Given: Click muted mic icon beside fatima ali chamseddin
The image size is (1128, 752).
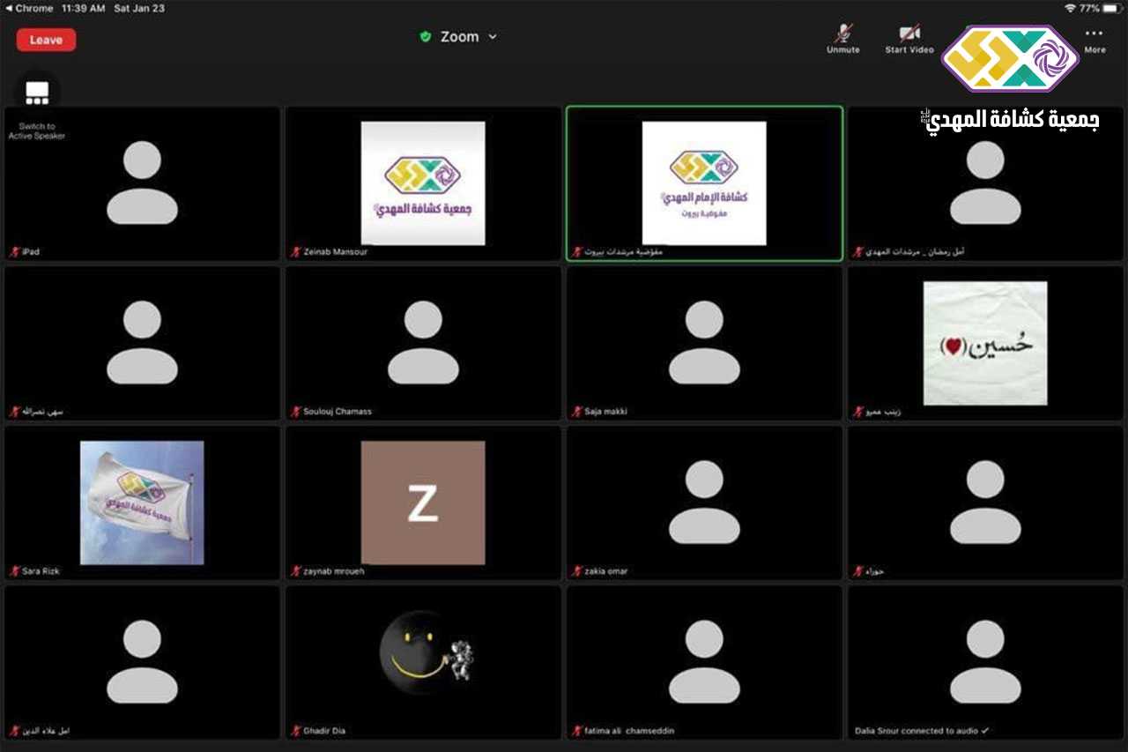Looking at the screenshot, I should pyautogui.click(x=577, y=731).
